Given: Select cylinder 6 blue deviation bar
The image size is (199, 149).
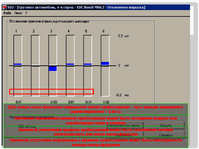Looking at the screenshot, I should click(105, 64).
